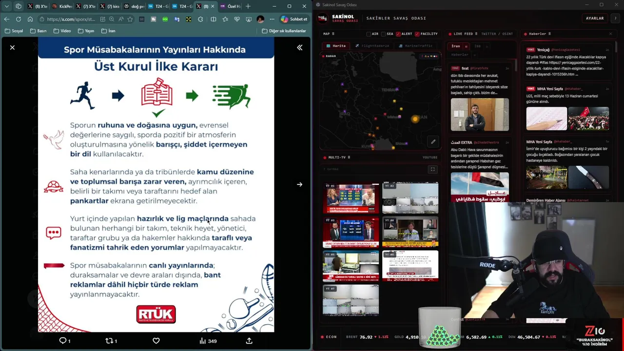Select the İran live feed tab
624x351 pixels.
point(455,46)
